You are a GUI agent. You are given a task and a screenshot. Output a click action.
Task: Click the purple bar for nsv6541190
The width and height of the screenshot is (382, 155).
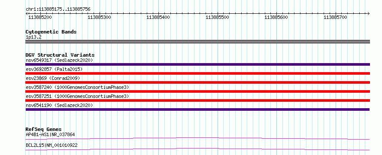coord(197,109)
